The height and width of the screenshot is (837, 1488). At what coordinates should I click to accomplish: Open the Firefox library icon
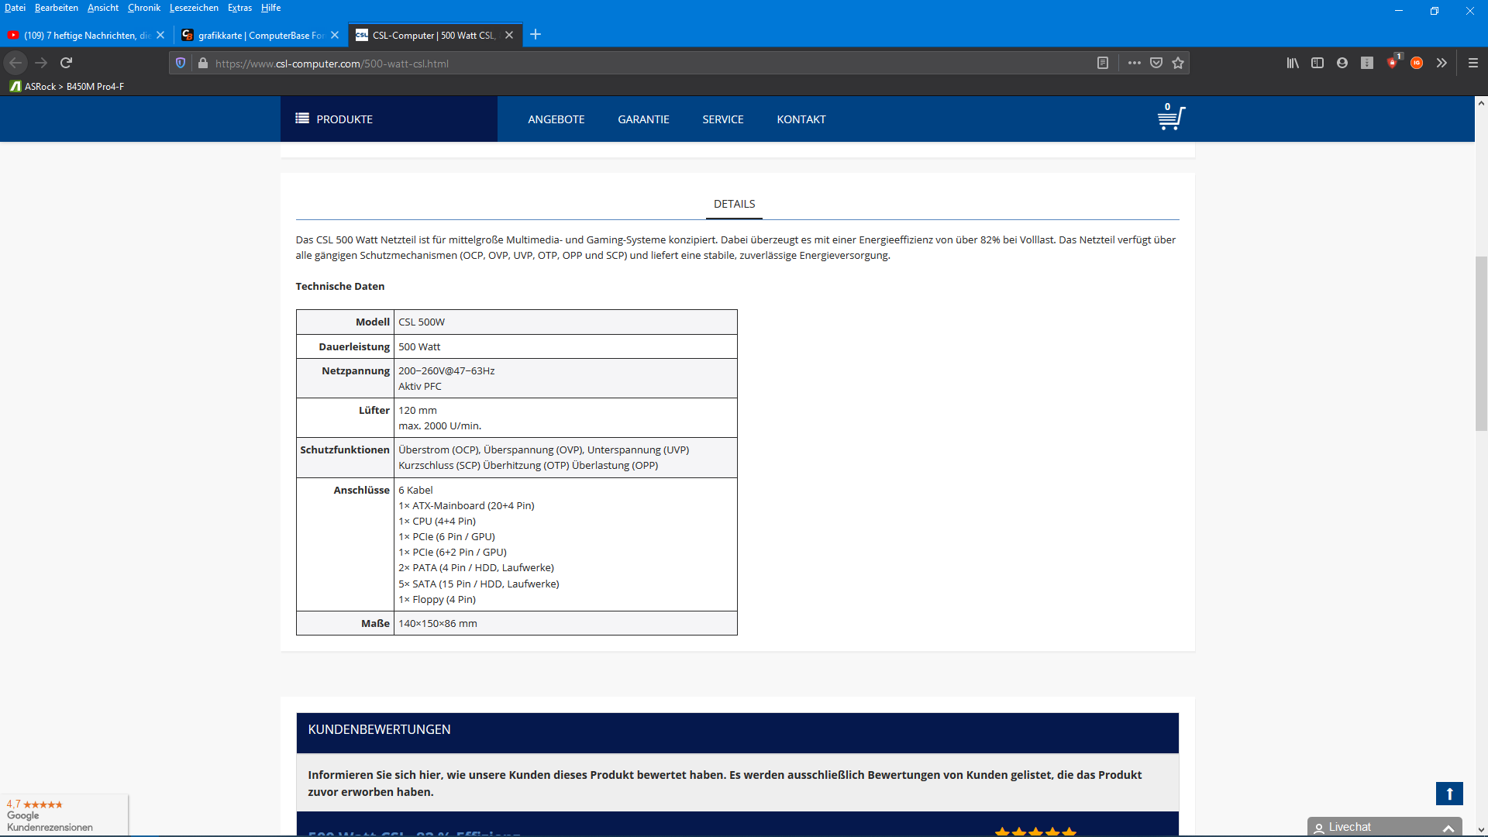(x=1293, y=63)
